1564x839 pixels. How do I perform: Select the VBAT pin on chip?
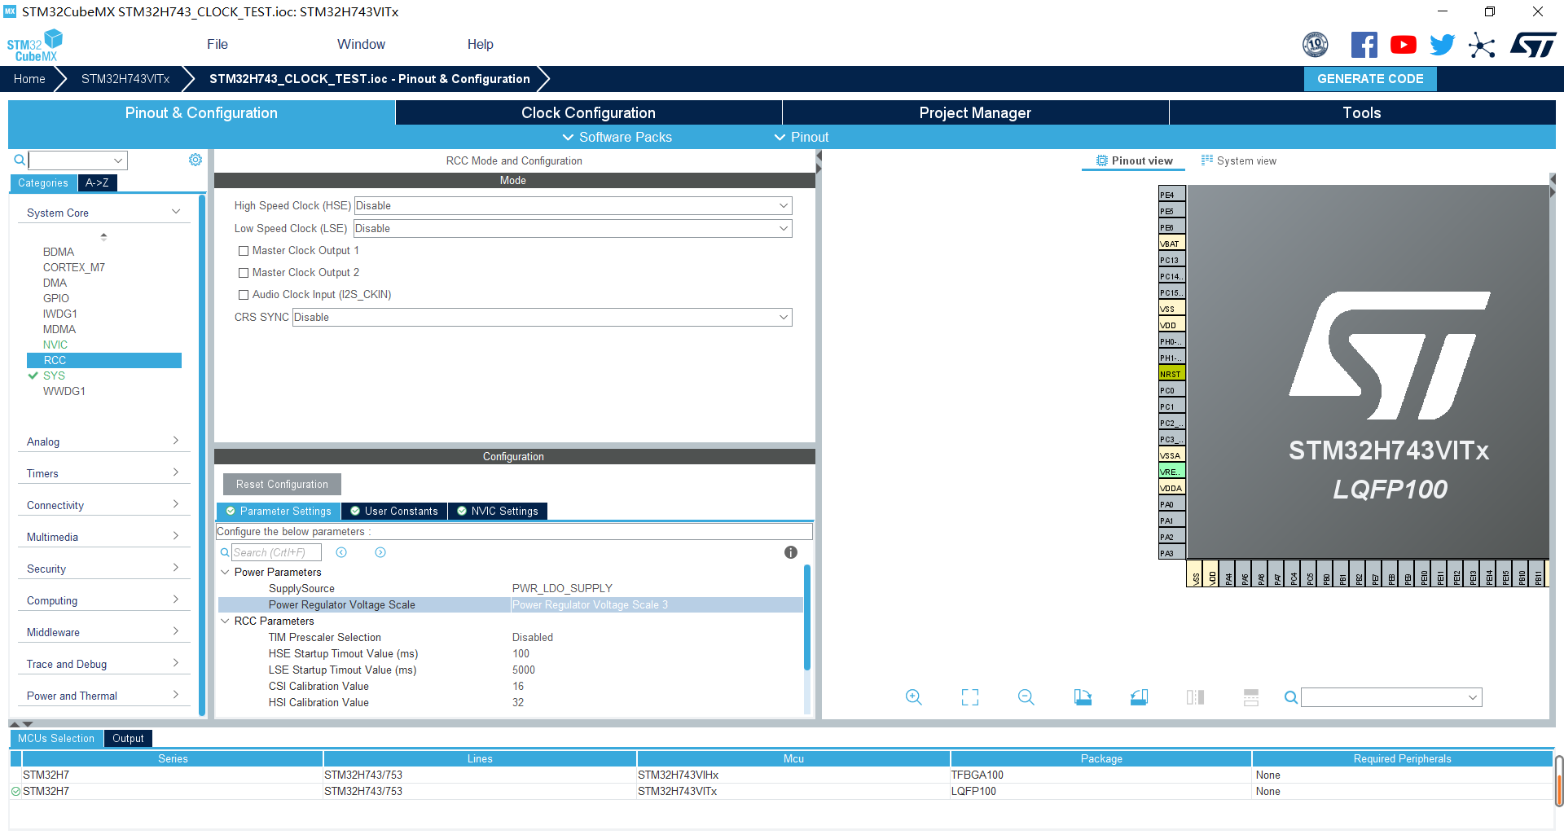pyautogui.click(x=1172, y=244)
